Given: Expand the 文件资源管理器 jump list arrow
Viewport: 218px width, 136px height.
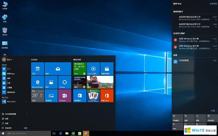Looking at the screenshot, I should 26,114.
